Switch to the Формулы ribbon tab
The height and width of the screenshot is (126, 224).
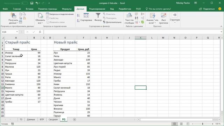point(67,9)
